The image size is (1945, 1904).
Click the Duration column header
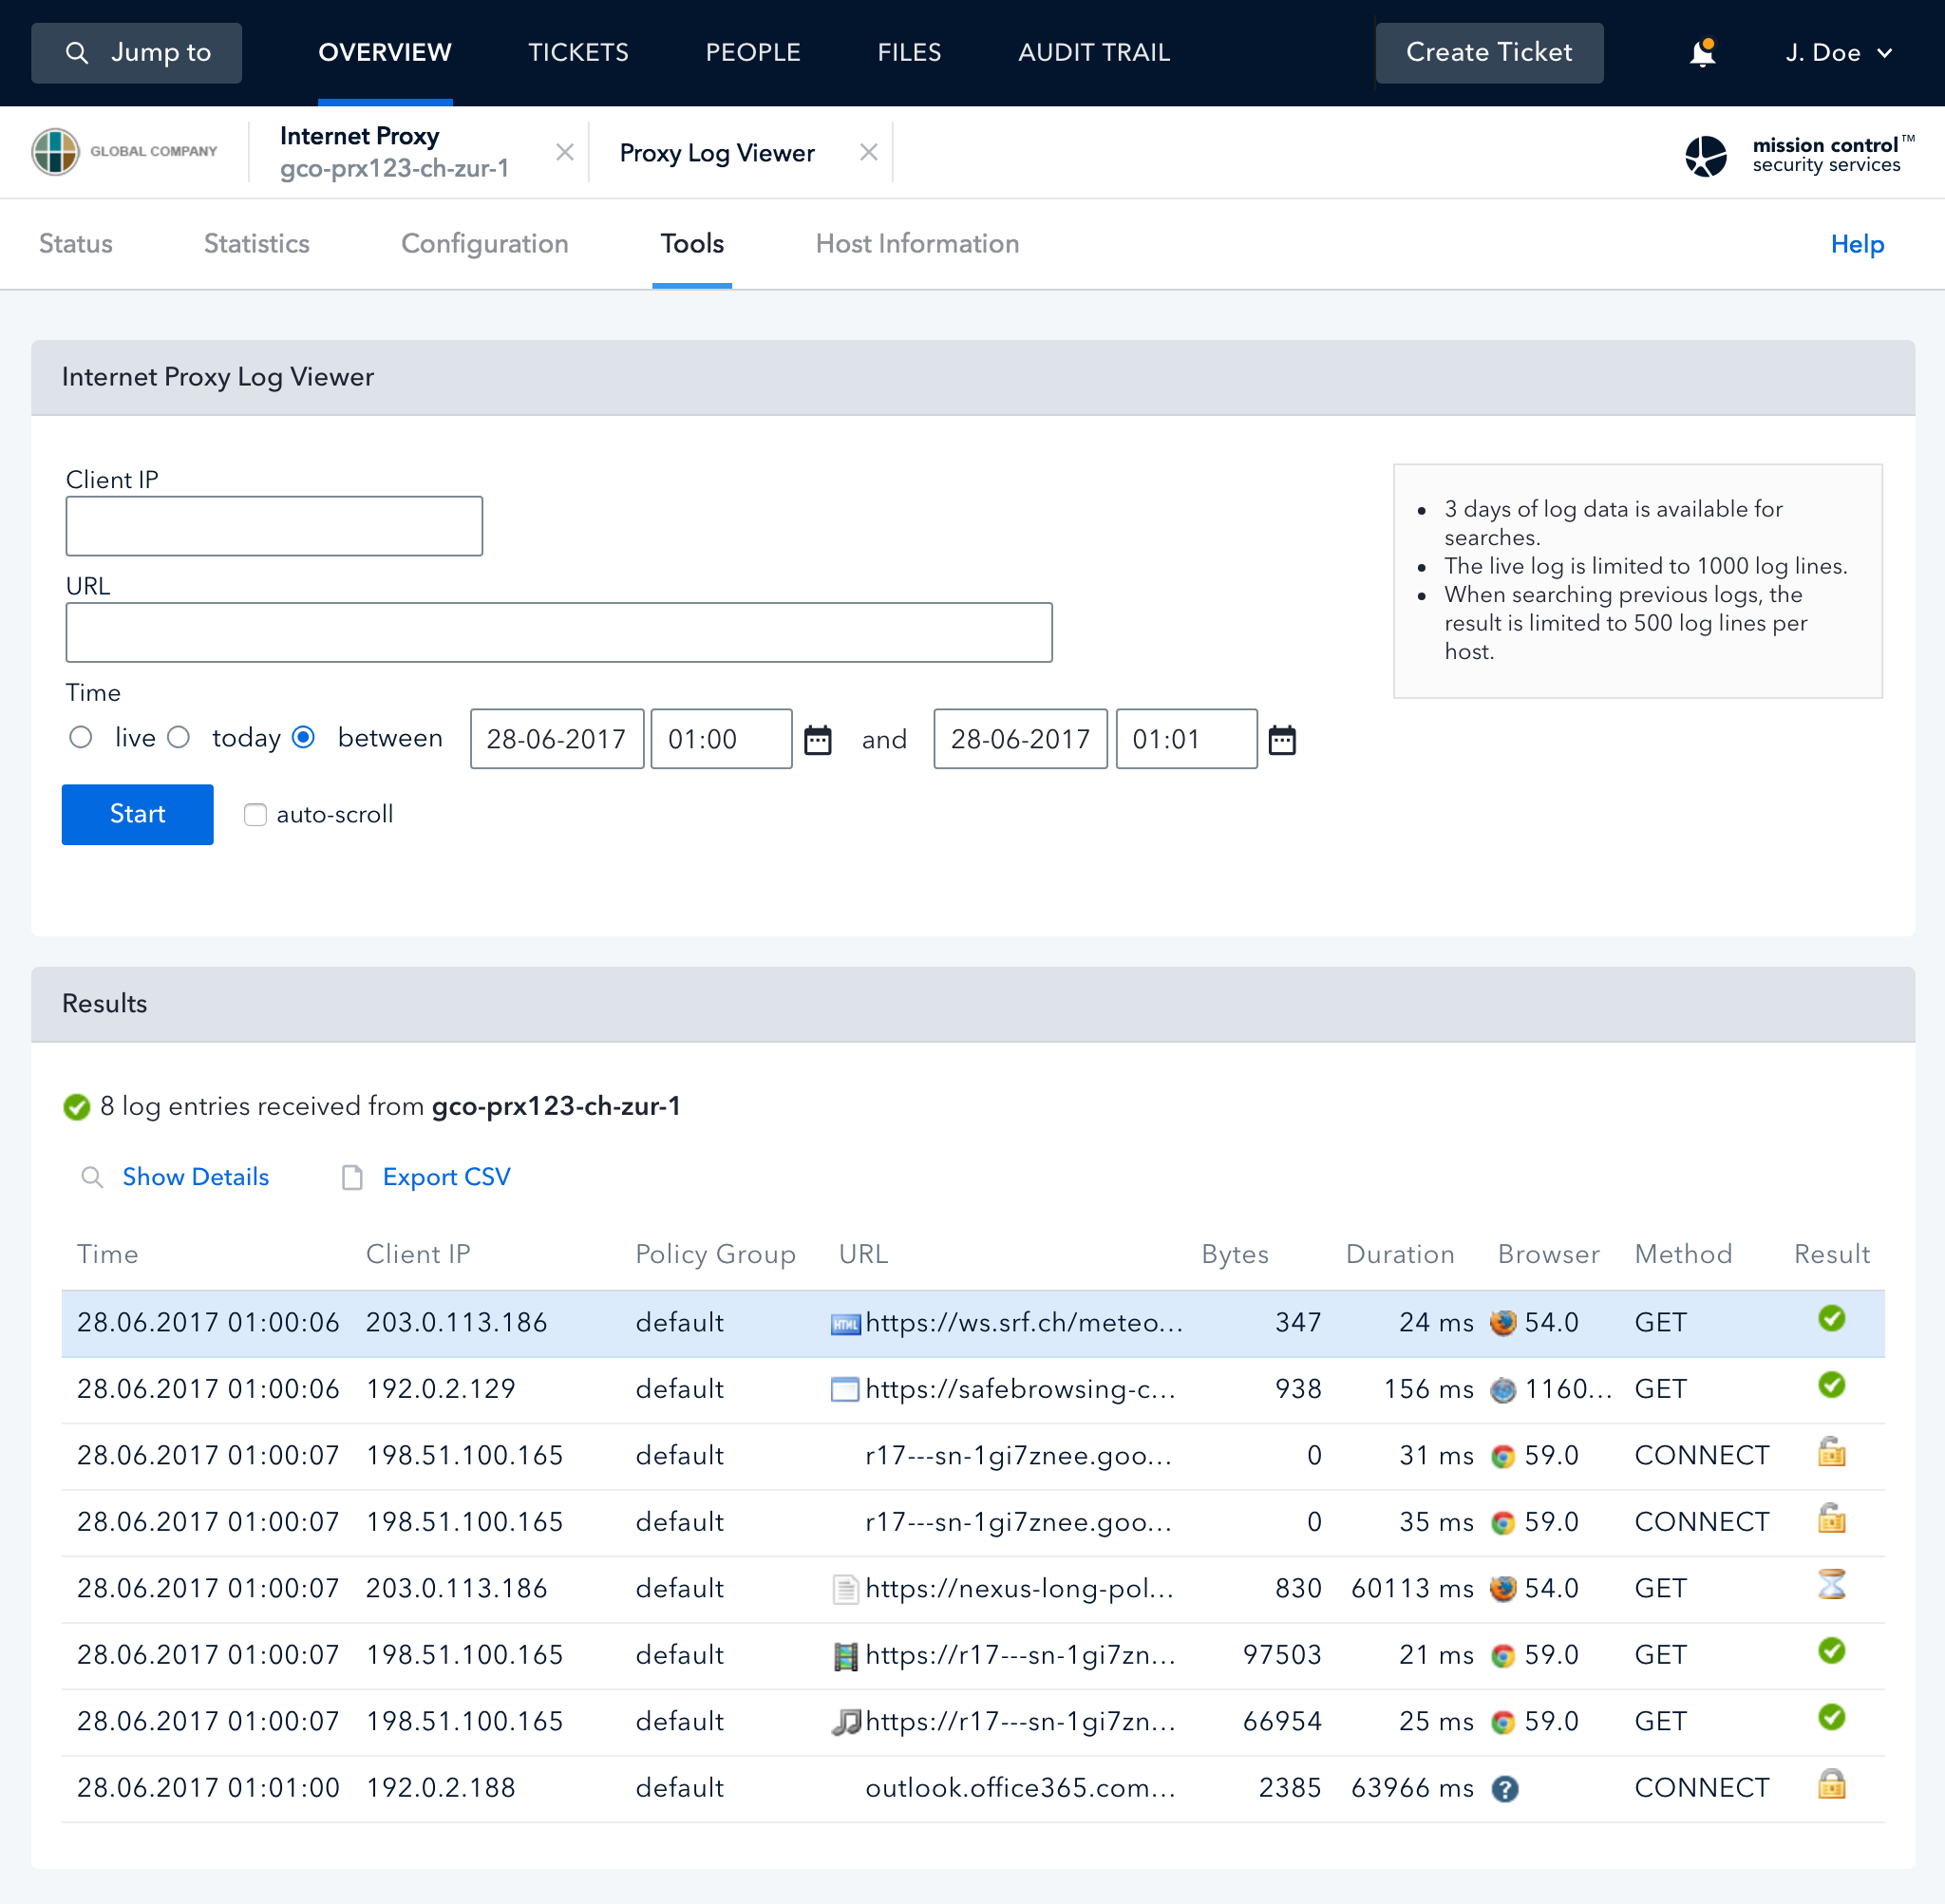(x=1400, y=1254)
